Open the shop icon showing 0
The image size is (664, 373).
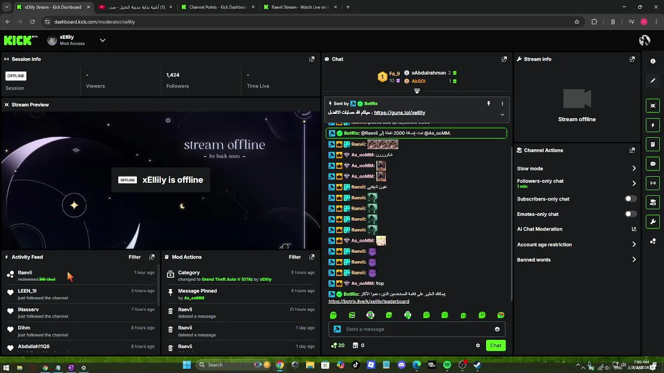point(358,346)
